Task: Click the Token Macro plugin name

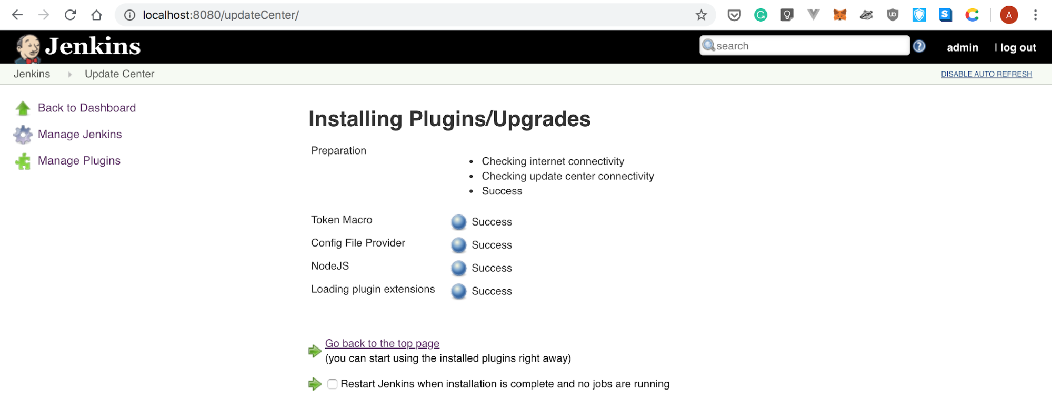Action: click(x=342, y=220)
